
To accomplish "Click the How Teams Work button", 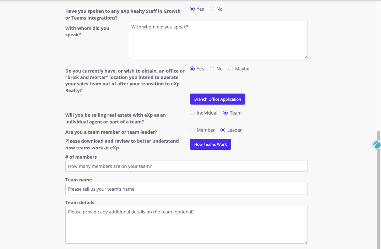I will tap(210, 144).
